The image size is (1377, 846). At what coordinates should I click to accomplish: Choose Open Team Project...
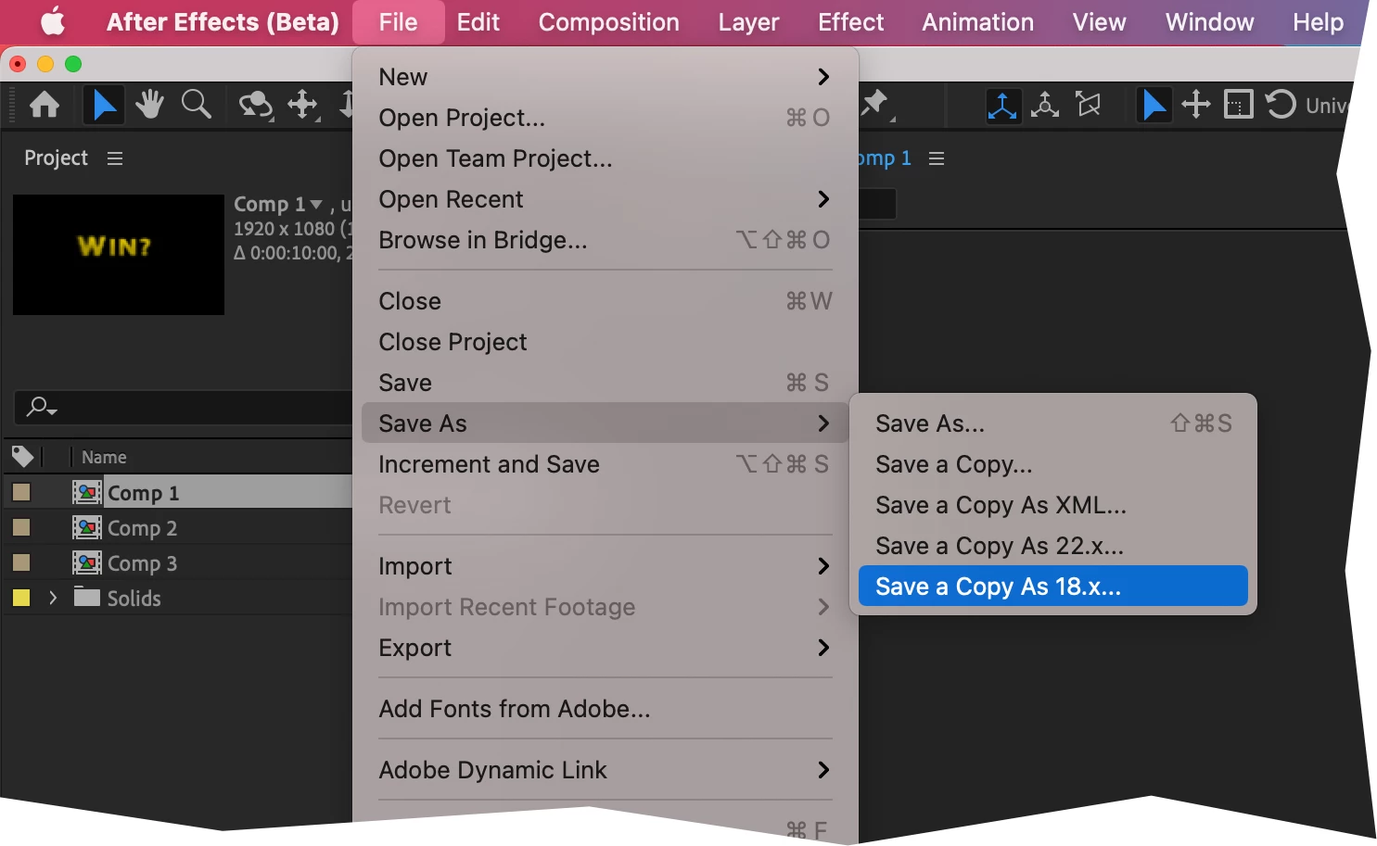click(605, 158)
